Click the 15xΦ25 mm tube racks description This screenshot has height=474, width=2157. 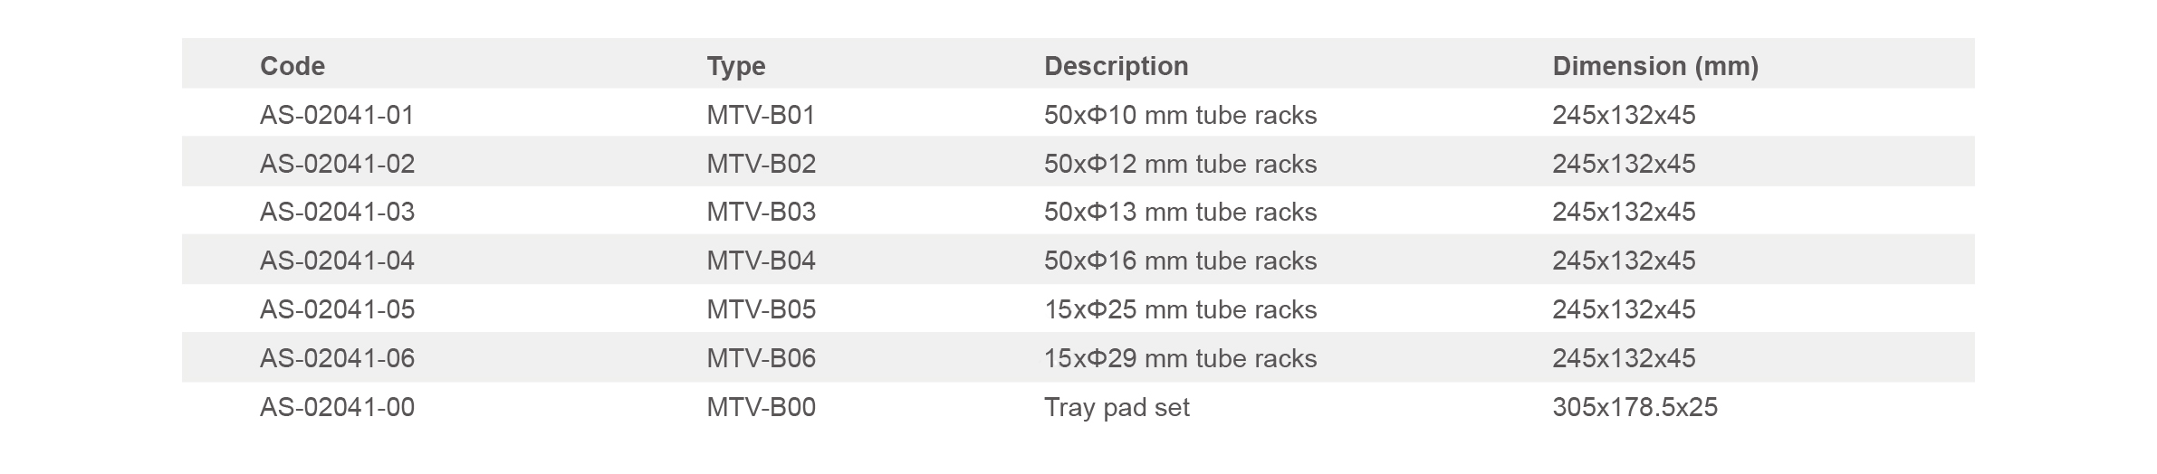[1180, 309]
